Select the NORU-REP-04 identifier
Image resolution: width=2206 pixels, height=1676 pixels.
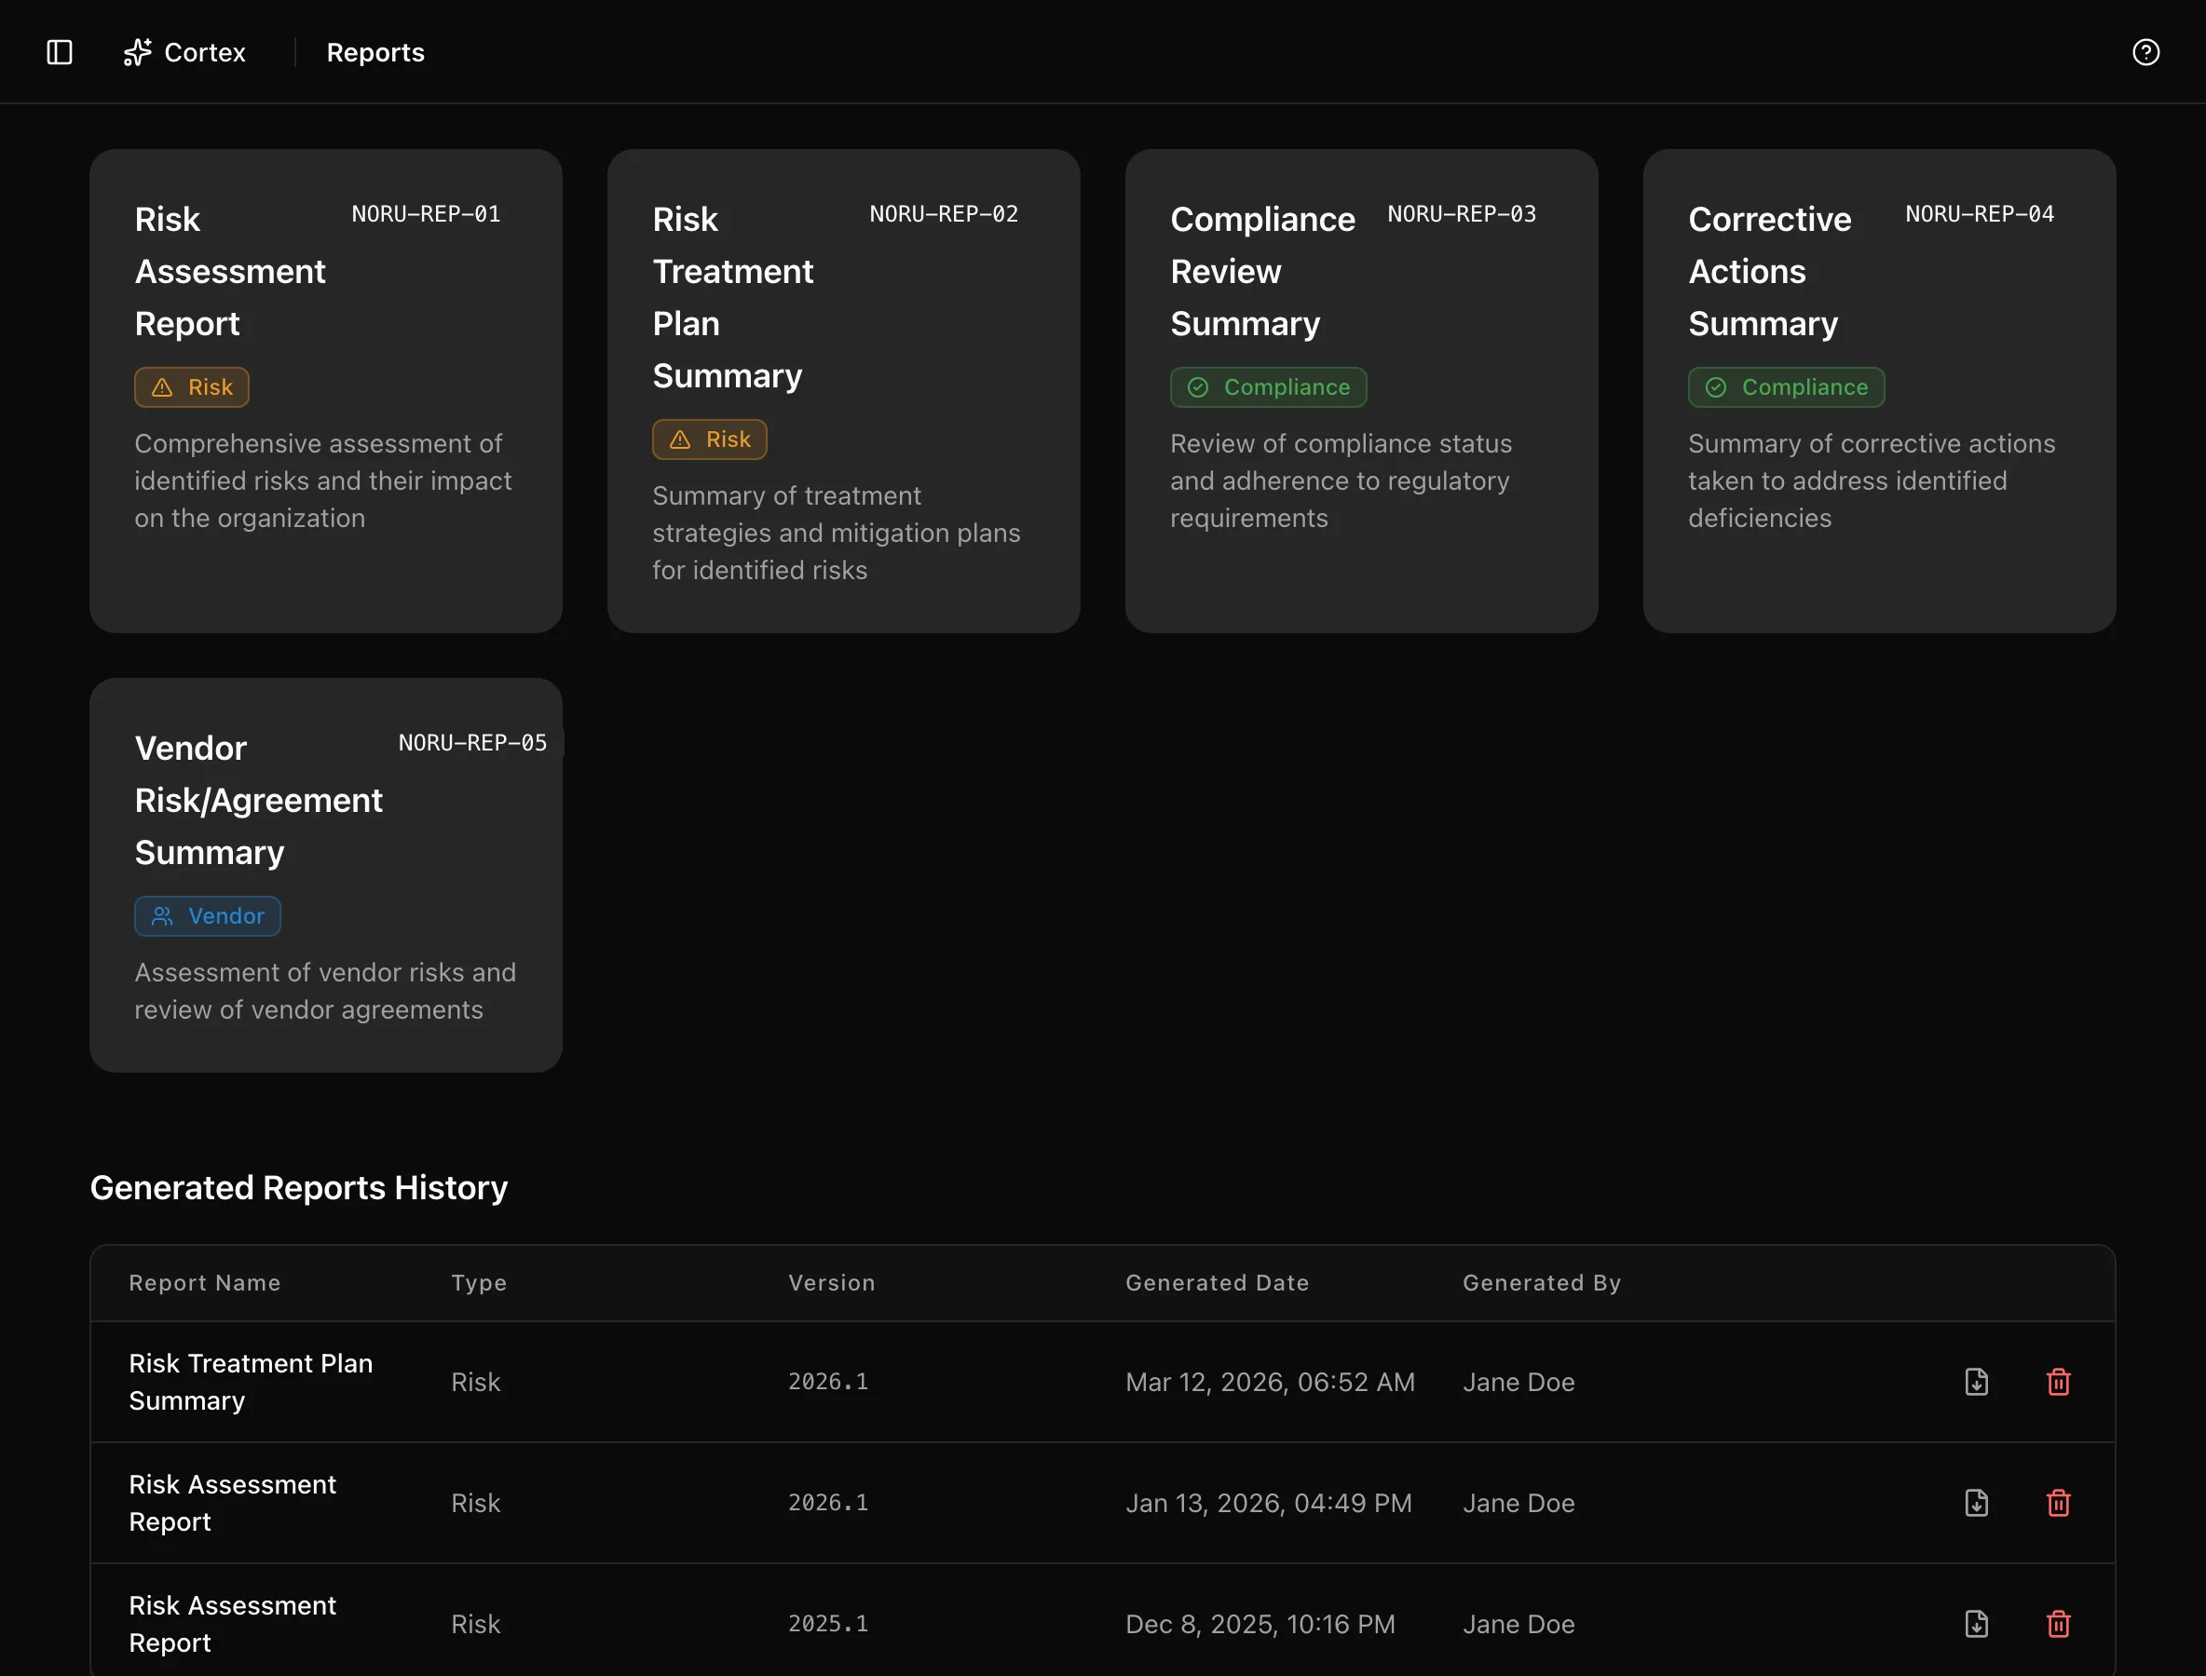(1981, 213)
